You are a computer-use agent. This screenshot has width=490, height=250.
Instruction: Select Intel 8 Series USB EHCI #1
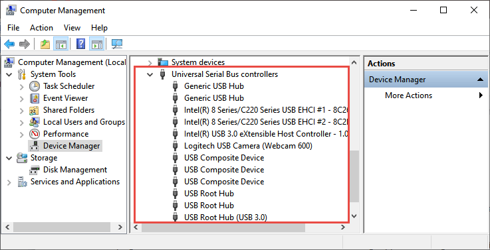click(x=266, y=110)
